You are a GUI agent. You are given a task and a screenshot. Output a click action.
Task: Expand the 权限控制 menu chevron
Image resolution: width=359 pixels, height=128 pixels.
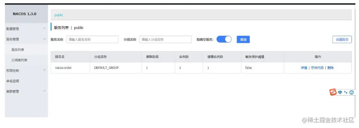[x=44, y=70]
